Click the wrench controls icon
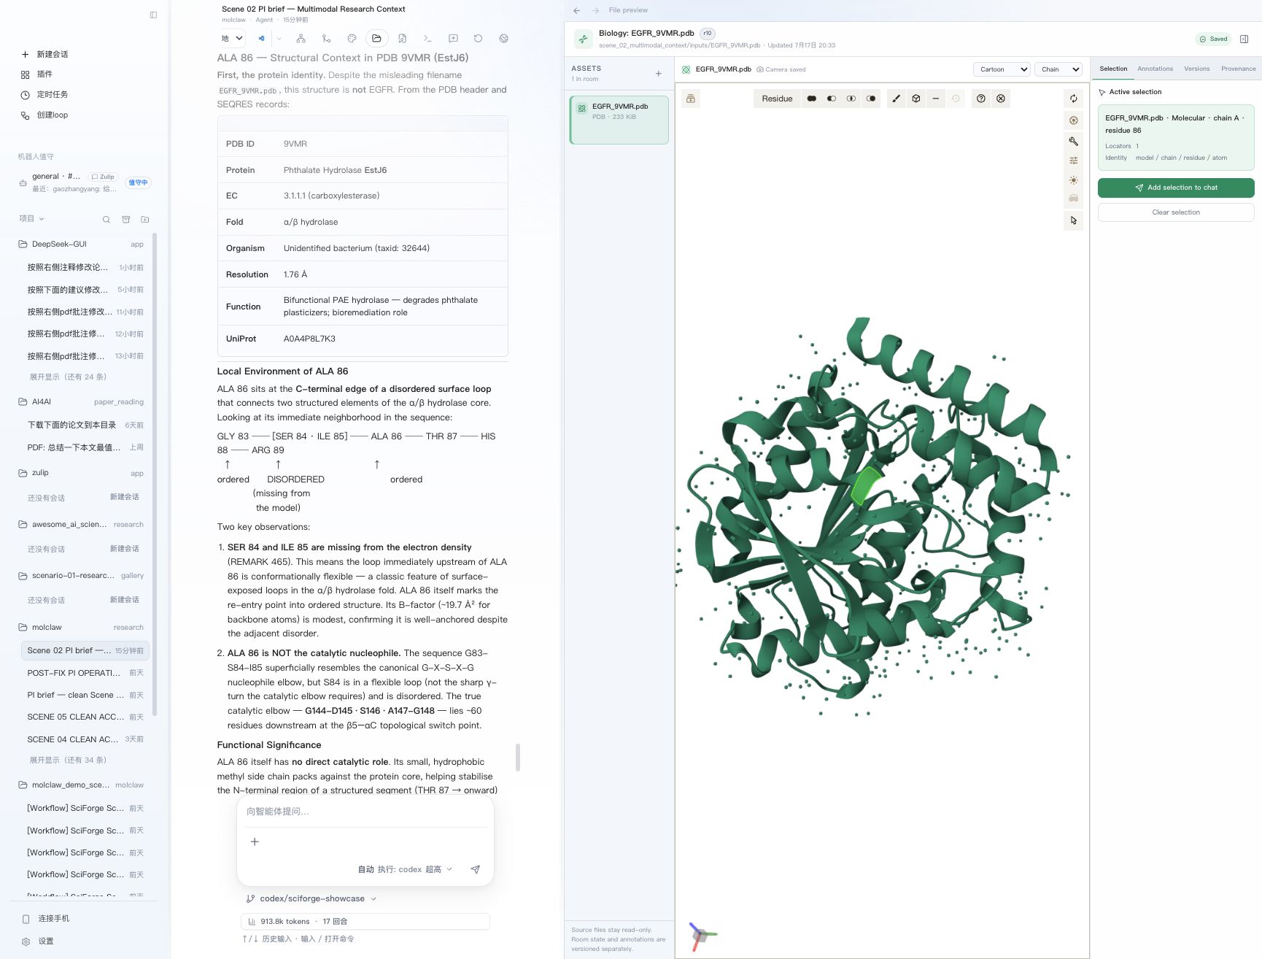 pyautogui.click(x=1074, y=141)
